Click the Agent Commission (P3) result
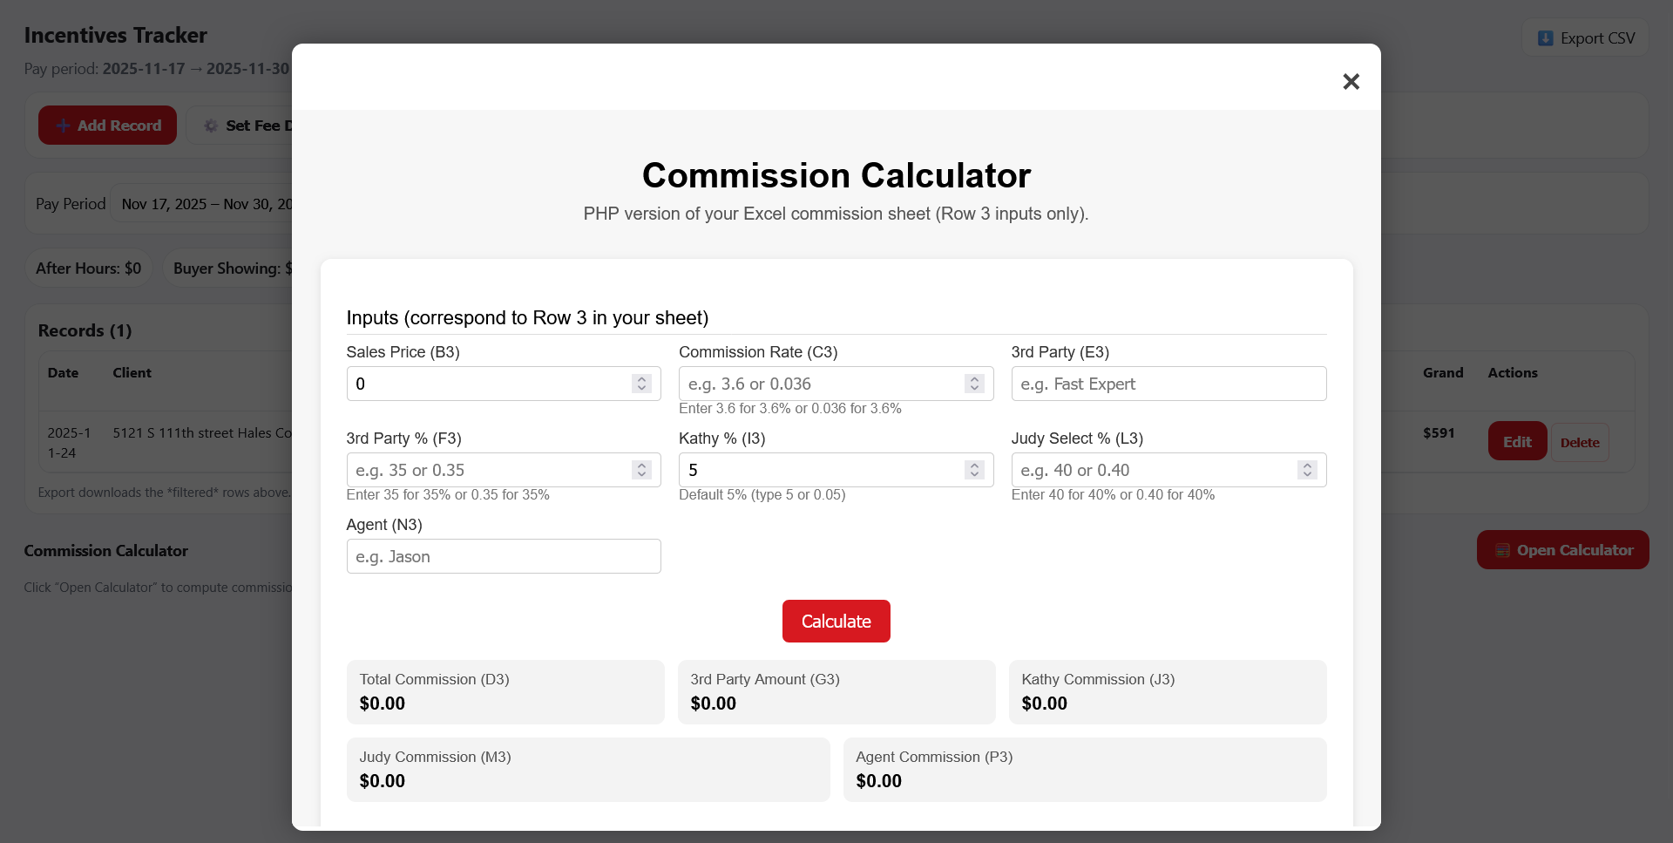This screenshot has width=1673, height=843. tap(1085, 770)
